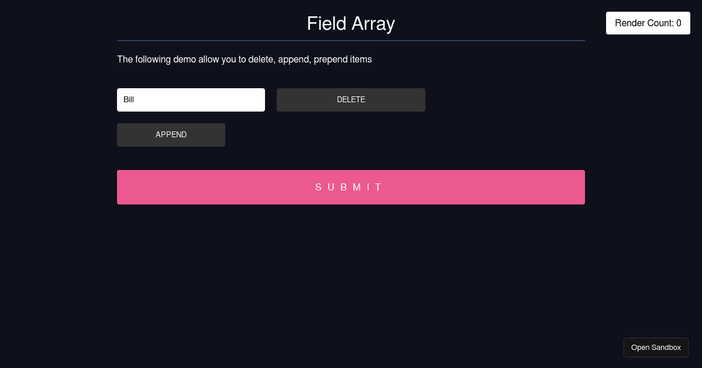Open the sandbox link
Image resolution: width=702 pixels, height=368 pixels.
point(656,348)
